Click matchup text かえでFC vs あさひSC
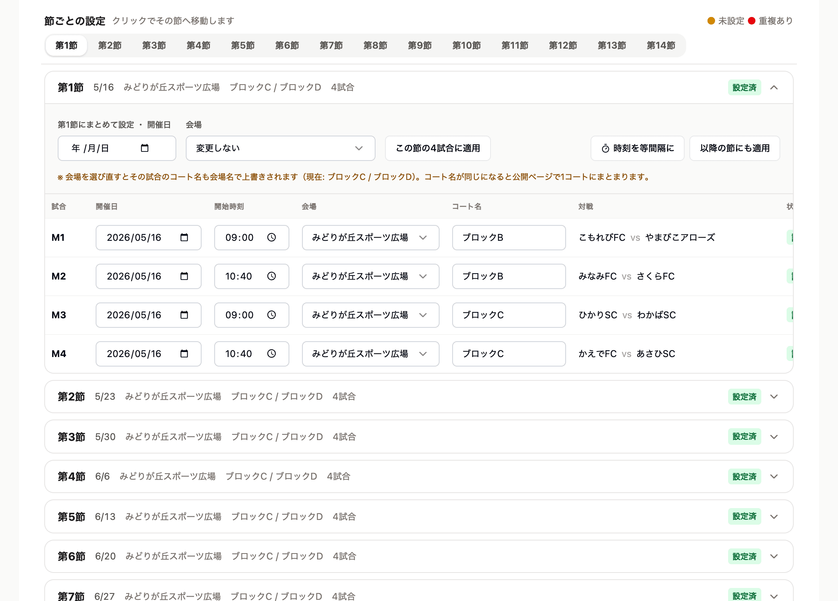 [x=627, y=353]
